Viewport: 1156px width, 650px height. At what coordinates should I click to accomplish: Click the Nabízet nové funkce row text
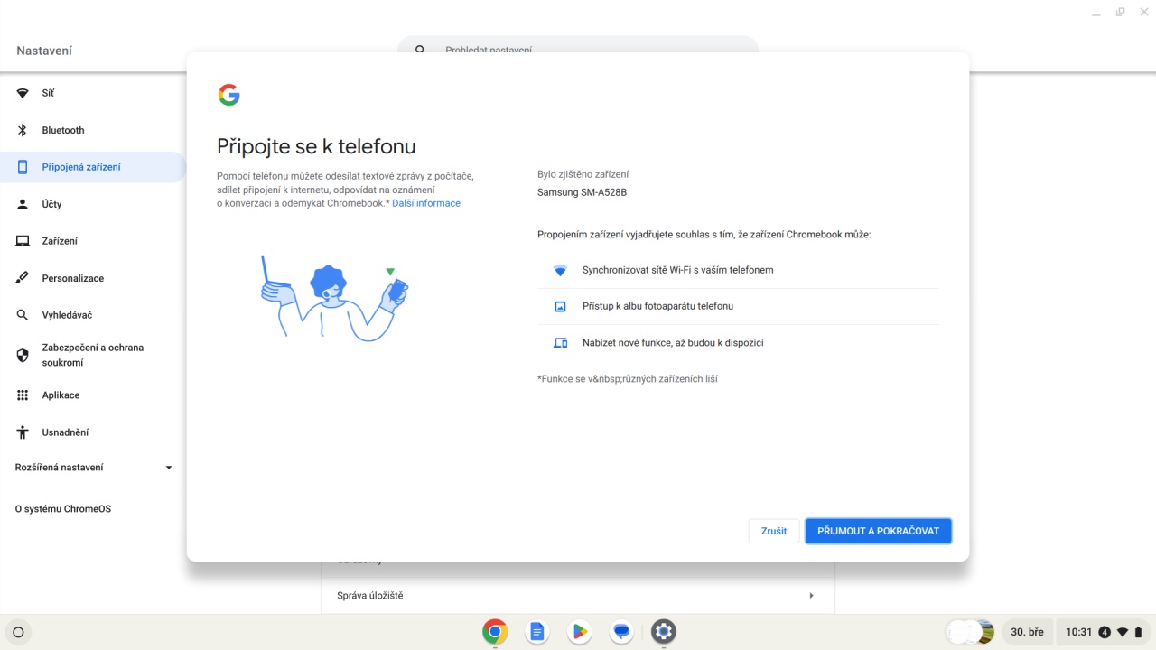coord(673,343)
